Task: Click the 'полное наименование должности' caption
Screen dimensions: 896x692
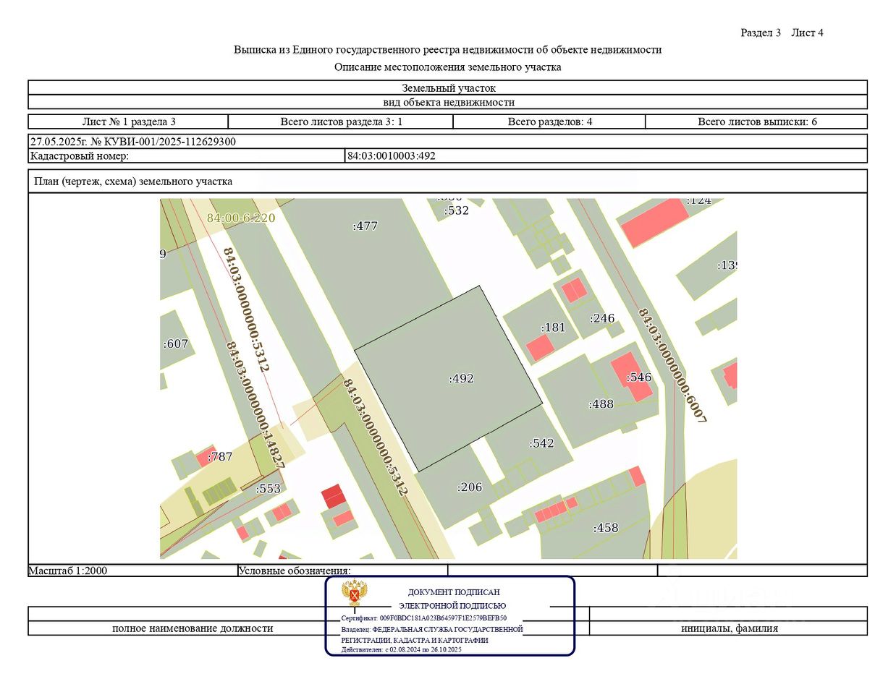Action: 193,628
